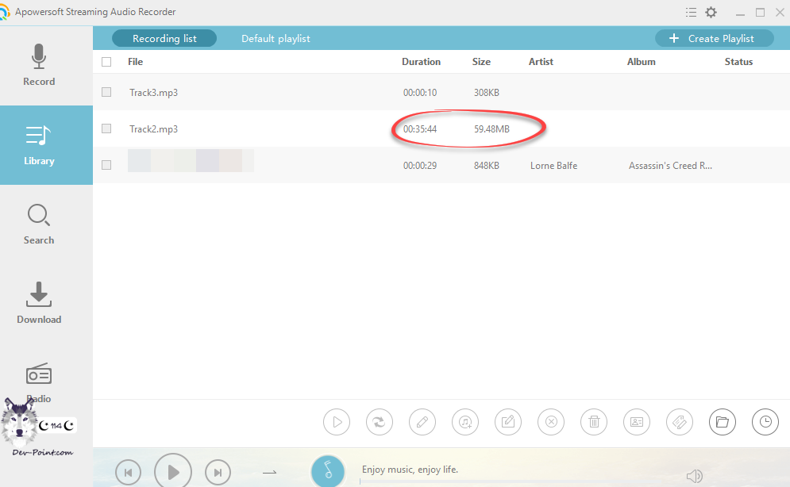Viewport: 790px width, 487px height.
Task: Toggle the select-all checkbox beside File
Action: 106,62
